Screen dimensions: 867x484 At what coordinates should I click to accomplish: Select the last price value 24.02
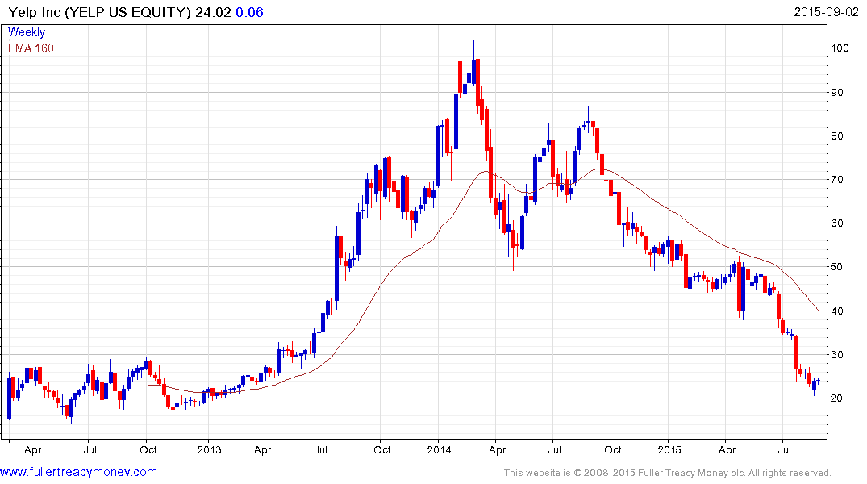click(213, 12)
